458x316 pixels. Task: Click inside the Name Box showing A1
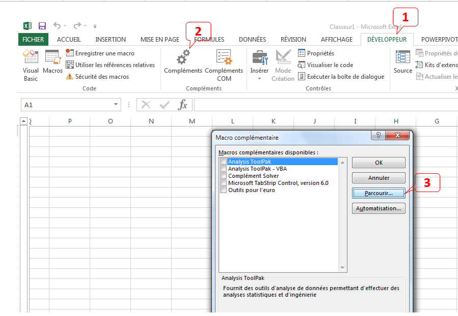point(67,105)
